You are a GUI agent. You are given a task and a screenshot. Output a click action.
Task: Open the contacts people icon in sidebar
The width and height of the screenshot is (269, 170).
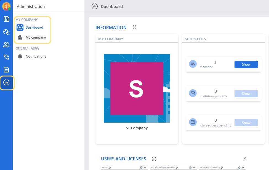[6, 45]
